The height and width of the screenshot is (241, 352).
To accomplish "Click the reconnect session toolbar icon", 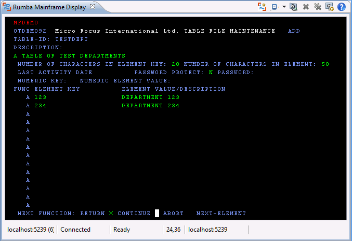I will pyautogui.click(x=294, y=7).
